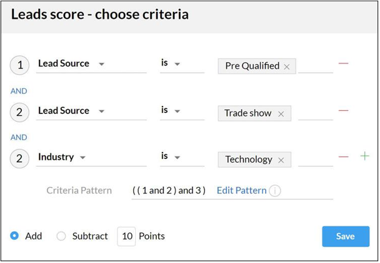380x263 pixels.
Task: Select the Add radio button
Action: pyautogui.click(x=14, y=236)
